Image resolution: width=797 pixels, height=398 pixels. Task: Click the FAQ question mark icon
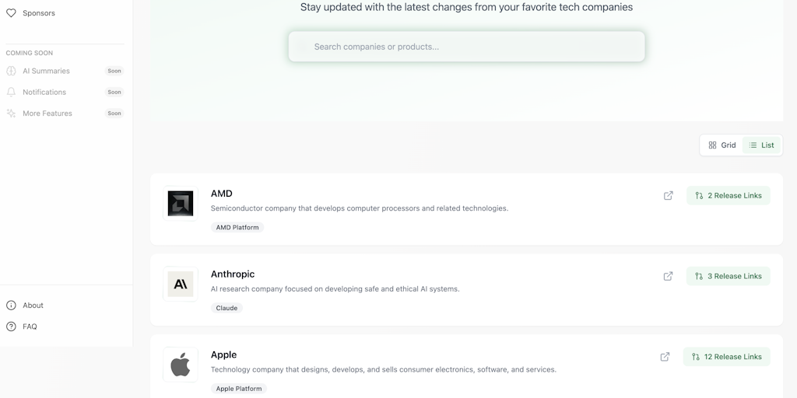coord(11,326)
